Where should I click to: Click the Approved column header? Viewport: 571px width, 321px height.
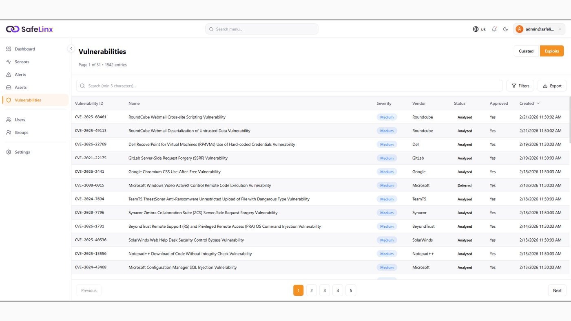click(499, 103)
